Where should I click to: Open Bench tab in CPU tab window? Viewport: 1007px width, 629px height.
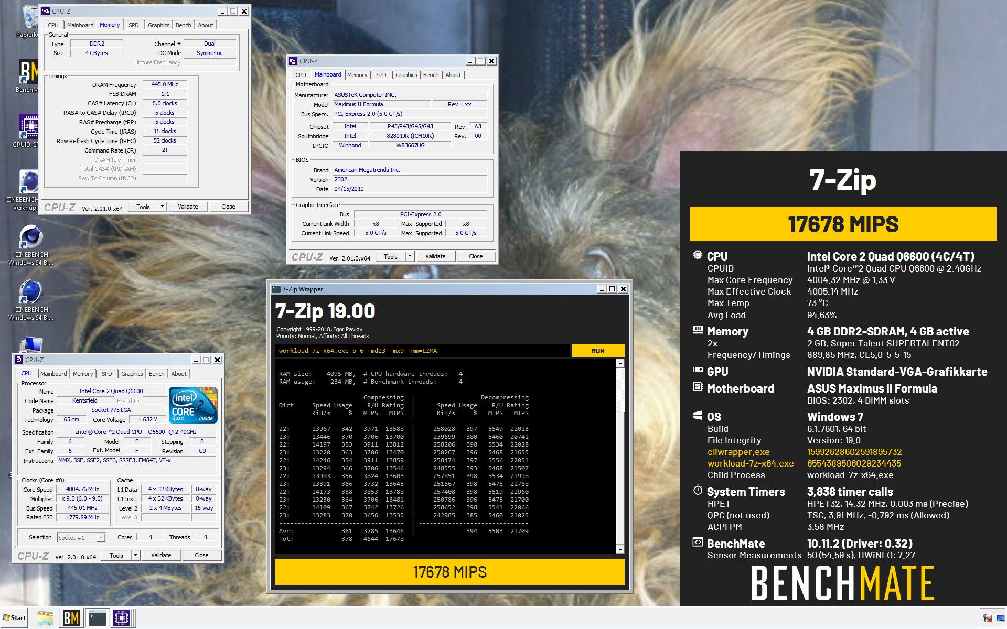point(156,374)
